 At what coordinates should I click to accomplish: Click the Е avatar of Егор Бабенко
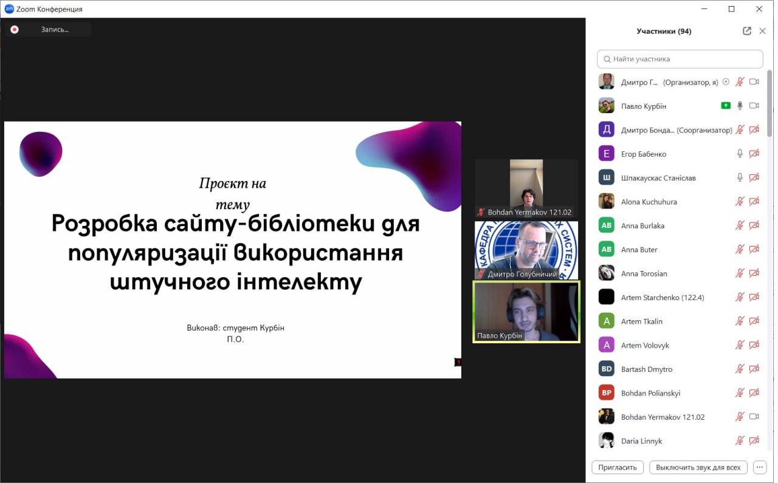[x=606, y=154]
